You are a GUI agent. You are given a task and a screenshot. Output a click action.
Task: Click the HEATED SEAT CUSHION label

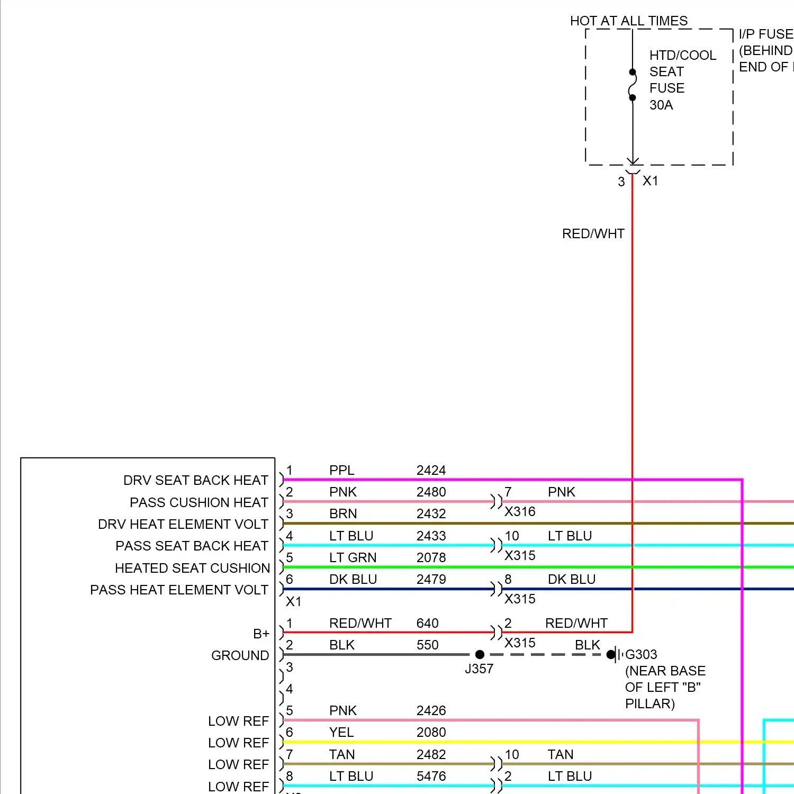tap(193, 568)
